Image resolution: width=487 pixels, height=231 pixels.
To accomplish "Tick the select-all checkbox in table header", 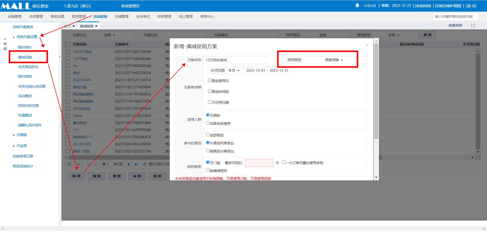I will coord(67,44).
